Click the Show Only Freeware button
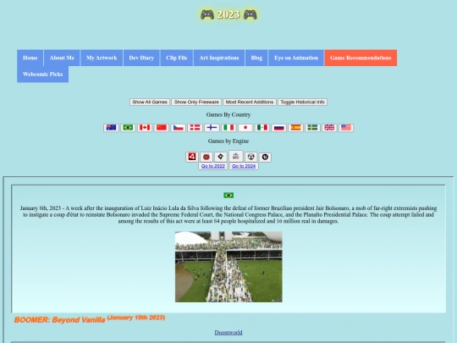Viewport: 457px width, 343px height. tap(196, 102)
